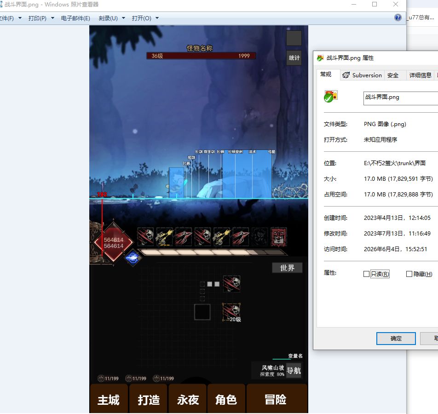Viewport: 438px width, 414px height.
Task: Click the 匕首 range label
Action: pyautogui.click(x=186, y=163)
